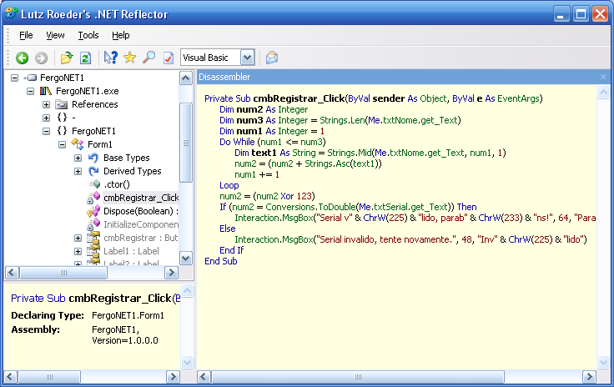This screenshot has width=614, height=387.
Task: Click the tree horizontal scroll right arrow
Action: (x=171, y=273)
